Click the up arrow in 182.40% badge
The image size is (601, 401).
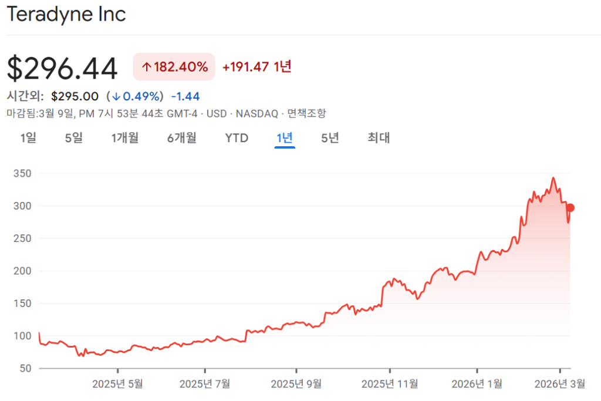pyautogui.click(x=146, y=68)
